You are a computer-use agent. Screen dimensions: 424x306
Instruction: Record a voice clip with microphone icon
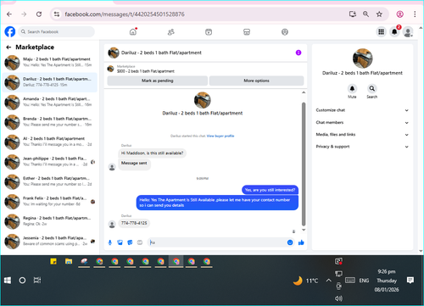110,242
